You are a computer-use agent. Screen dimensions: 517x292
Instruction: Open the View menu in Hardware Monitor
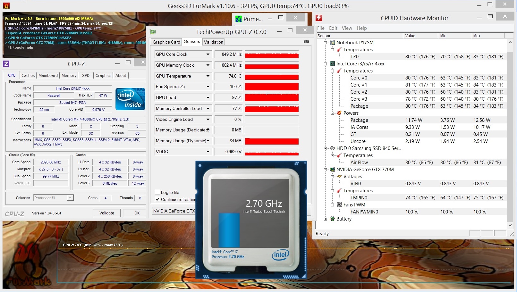coord(347,28)
